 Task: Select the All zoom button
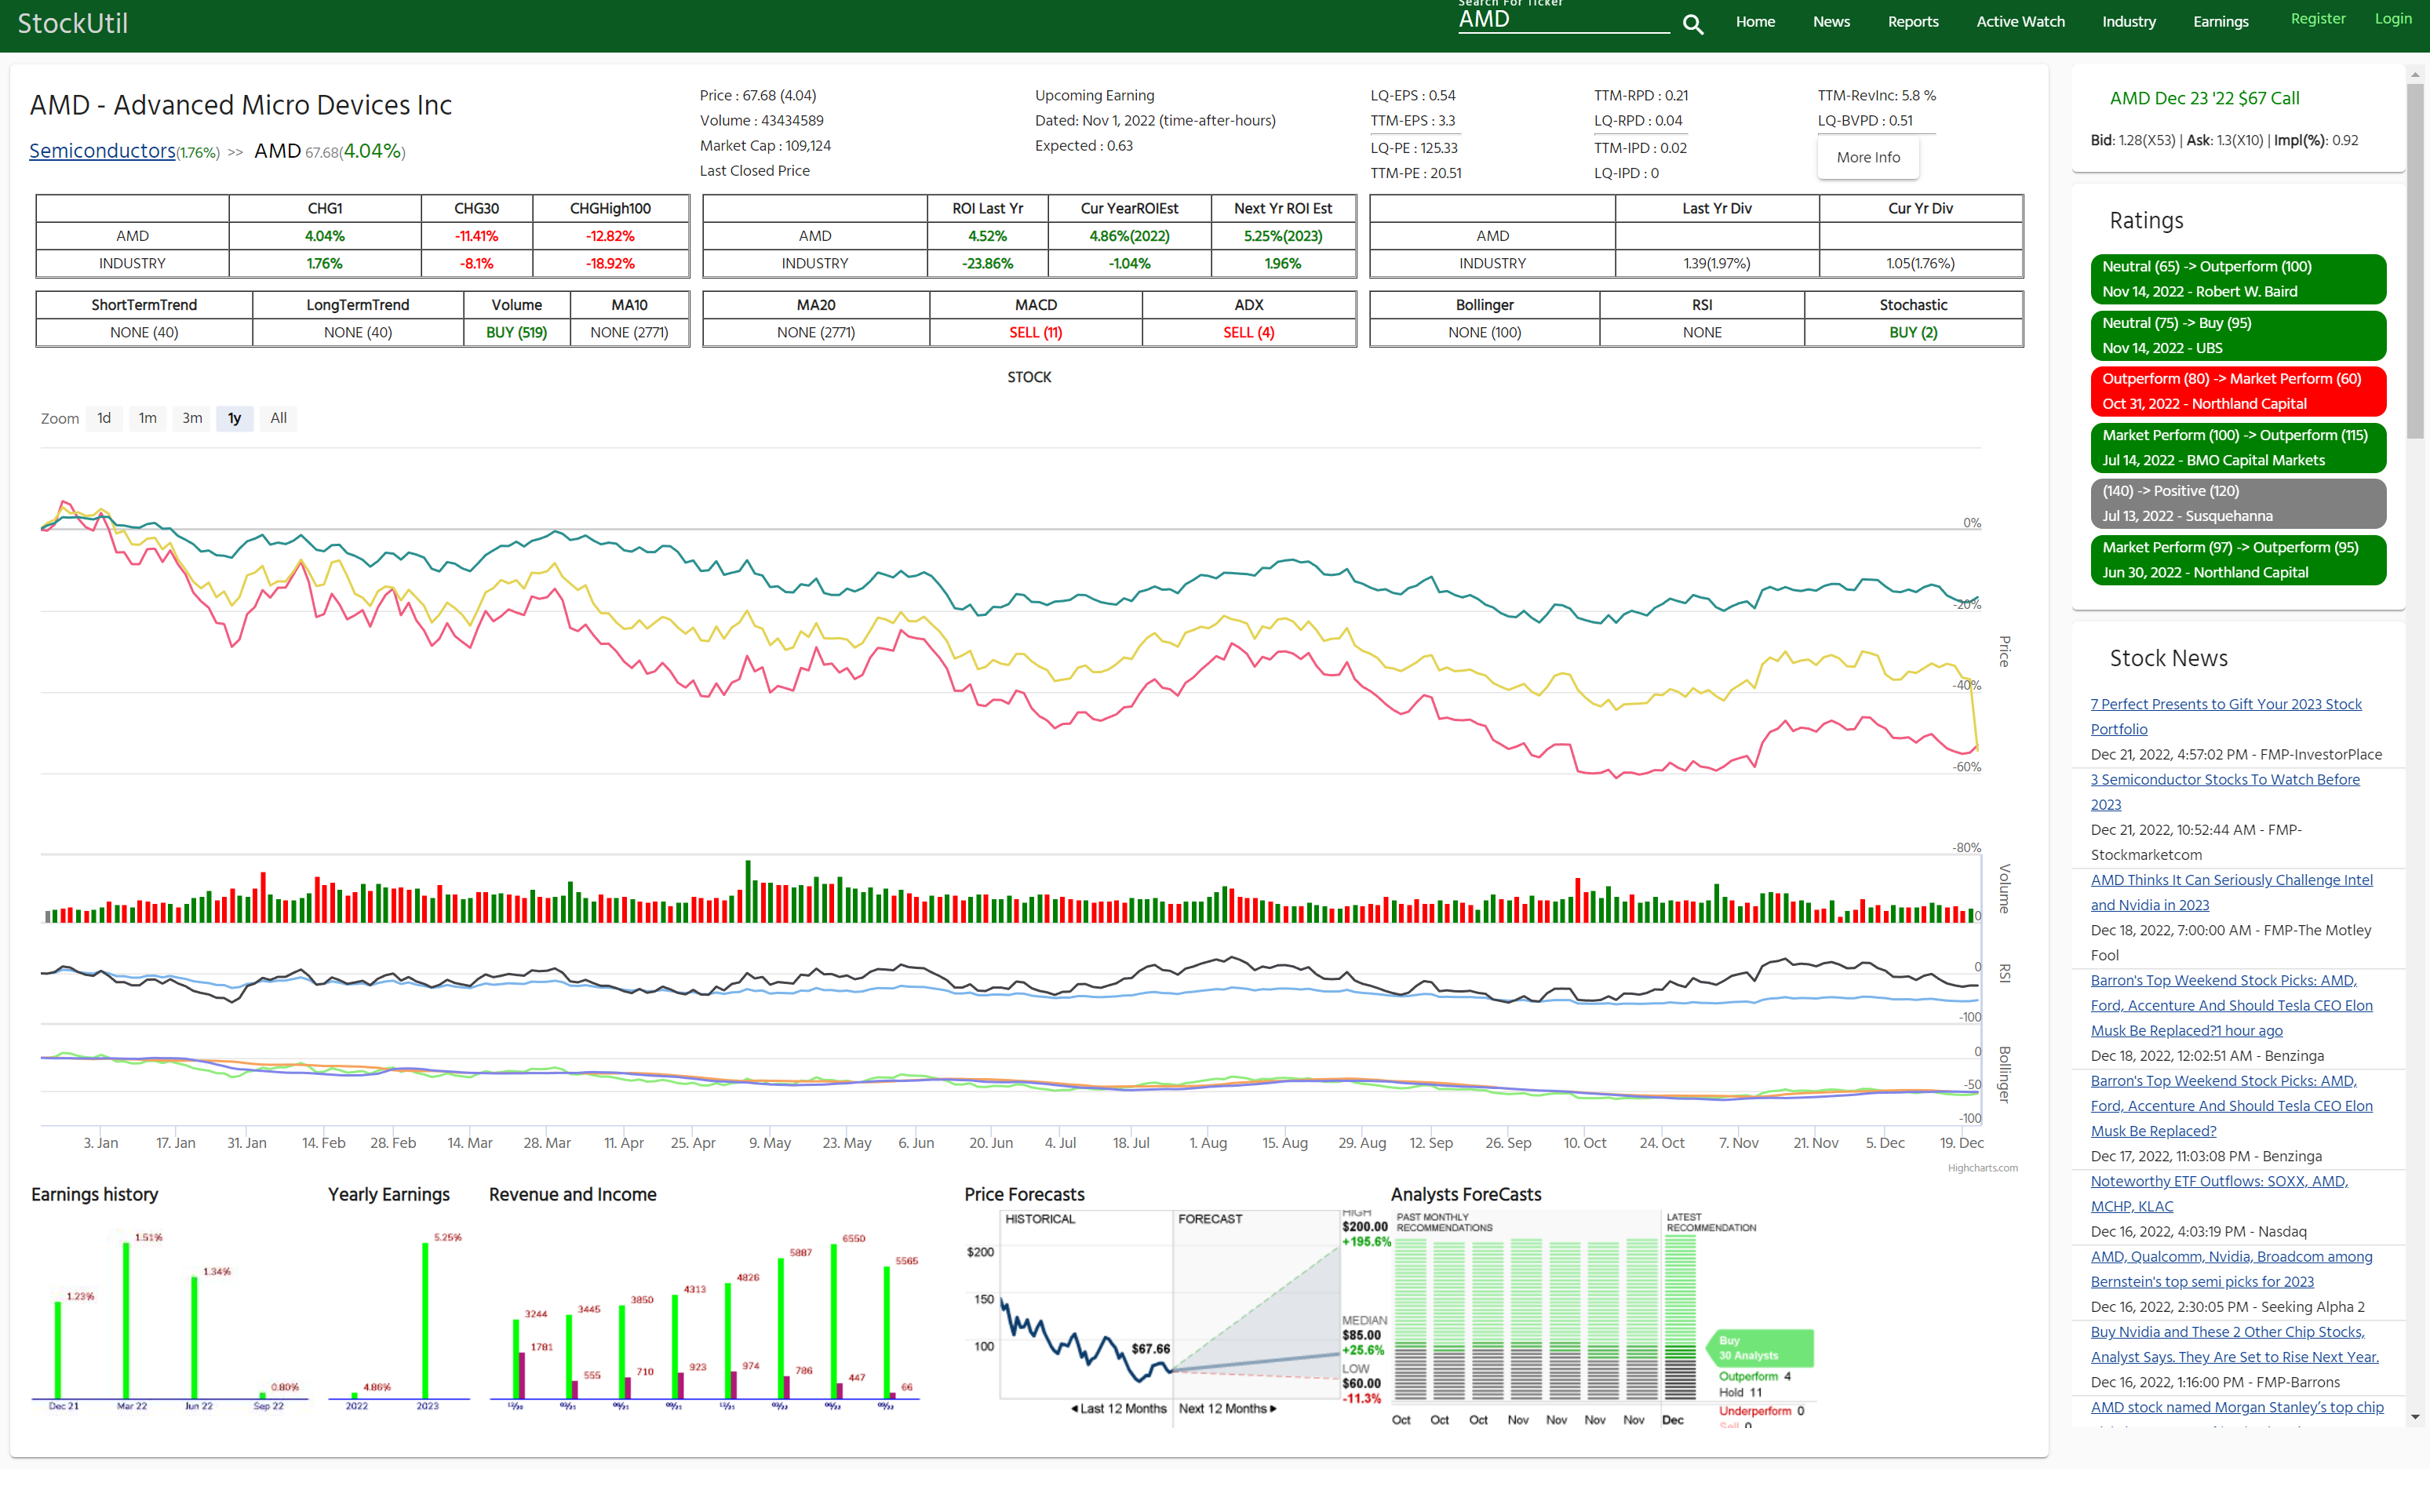click(x=278, y=418)
